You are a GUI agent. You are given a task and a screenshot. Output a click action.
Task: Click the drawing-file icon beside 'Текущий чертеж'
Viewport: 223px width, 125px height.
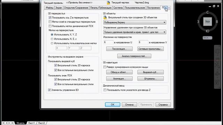(x=108, y=2)
